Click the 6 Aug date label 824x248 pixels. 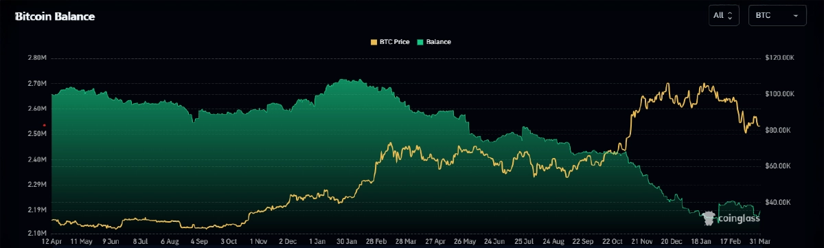coord(170,242)
